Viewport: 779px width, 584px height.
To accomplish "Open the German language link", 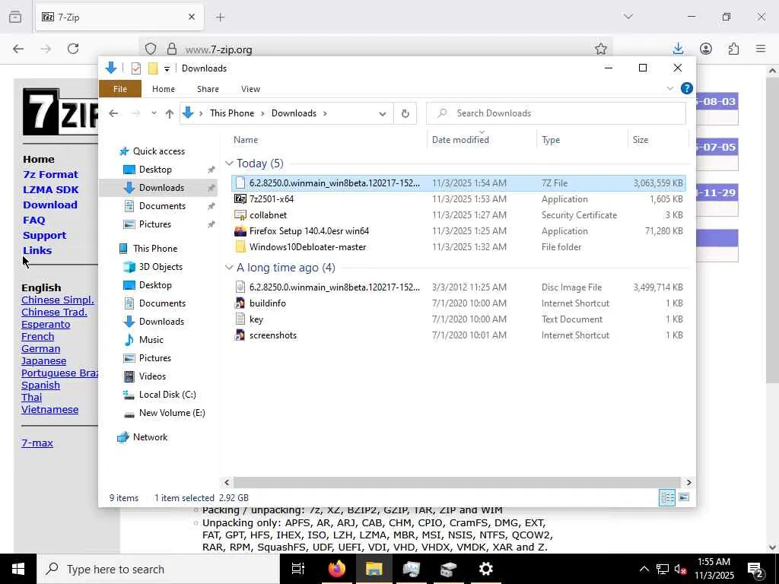I will (x=41, y=348).
